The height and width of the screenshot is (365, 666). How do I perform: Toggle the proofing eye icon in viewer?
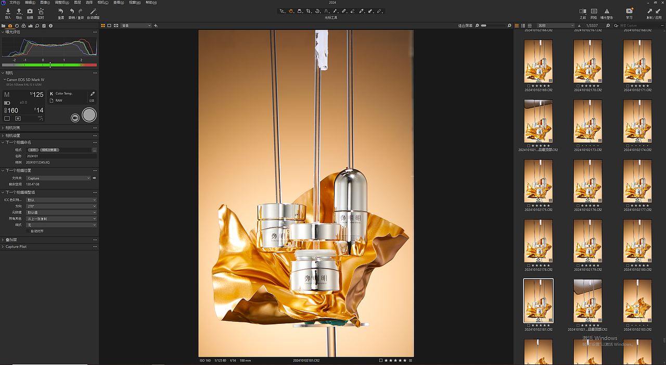116,26
